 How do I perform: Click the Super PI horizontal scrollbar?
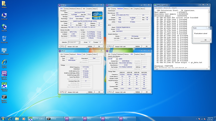click(181, 69)
